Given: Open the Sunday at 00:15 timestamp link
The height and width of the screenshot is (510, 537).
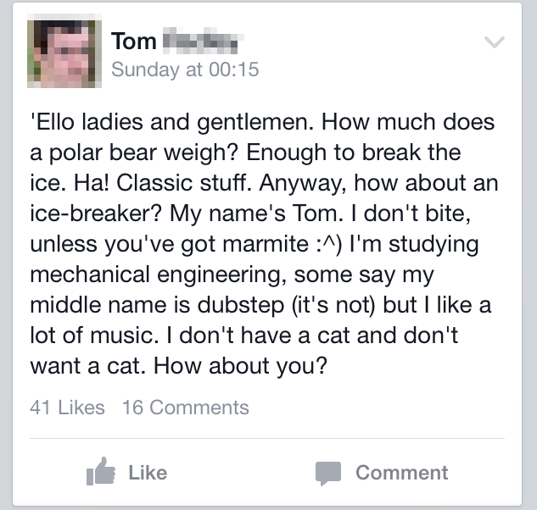Looking at the screenshot, I should click(x=185, y=69).
